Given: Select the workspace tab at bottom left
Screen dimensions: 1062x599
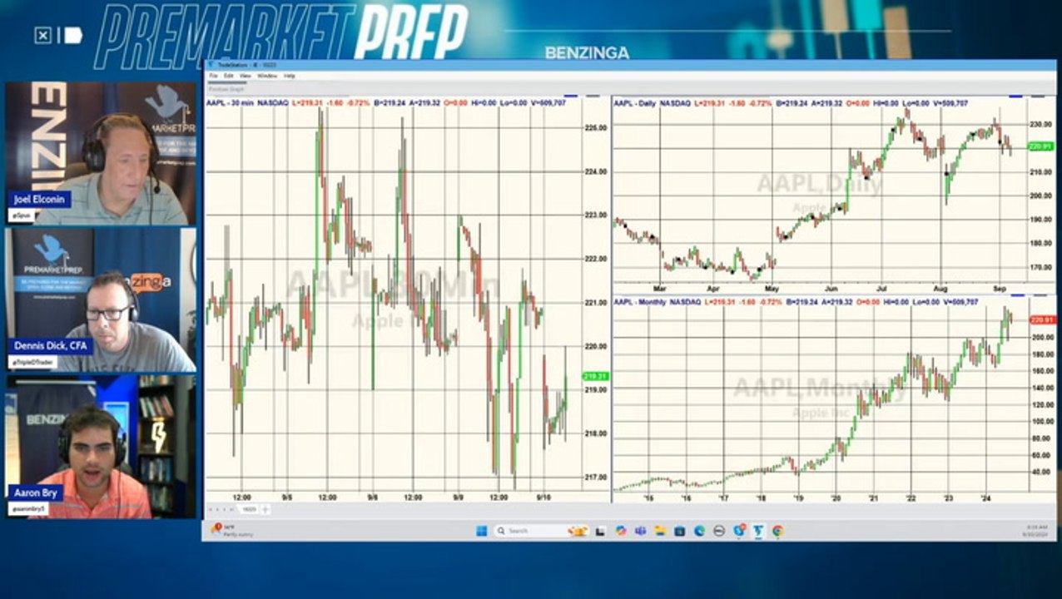Looking at the screenshot, I should tap(248, 508).
